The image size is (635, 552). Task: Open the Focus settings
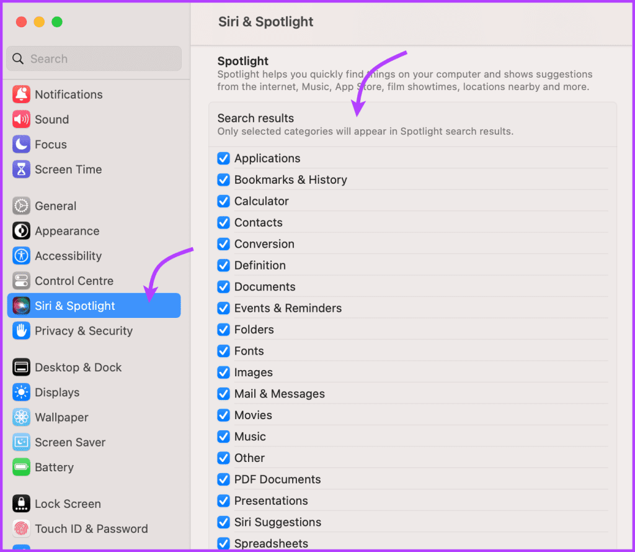94,145
